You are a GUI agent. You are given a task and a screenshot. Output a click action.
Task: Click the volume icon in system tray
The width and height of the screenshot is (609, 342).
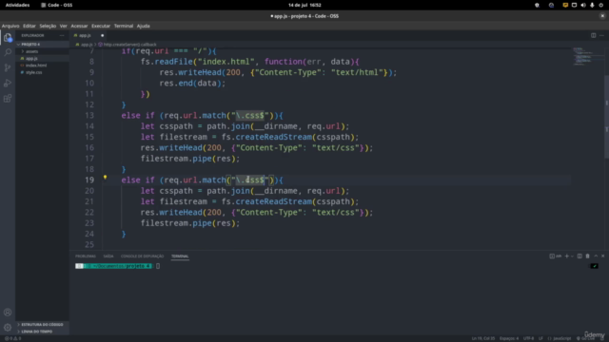pyautogui.click(x=583, y=5)
